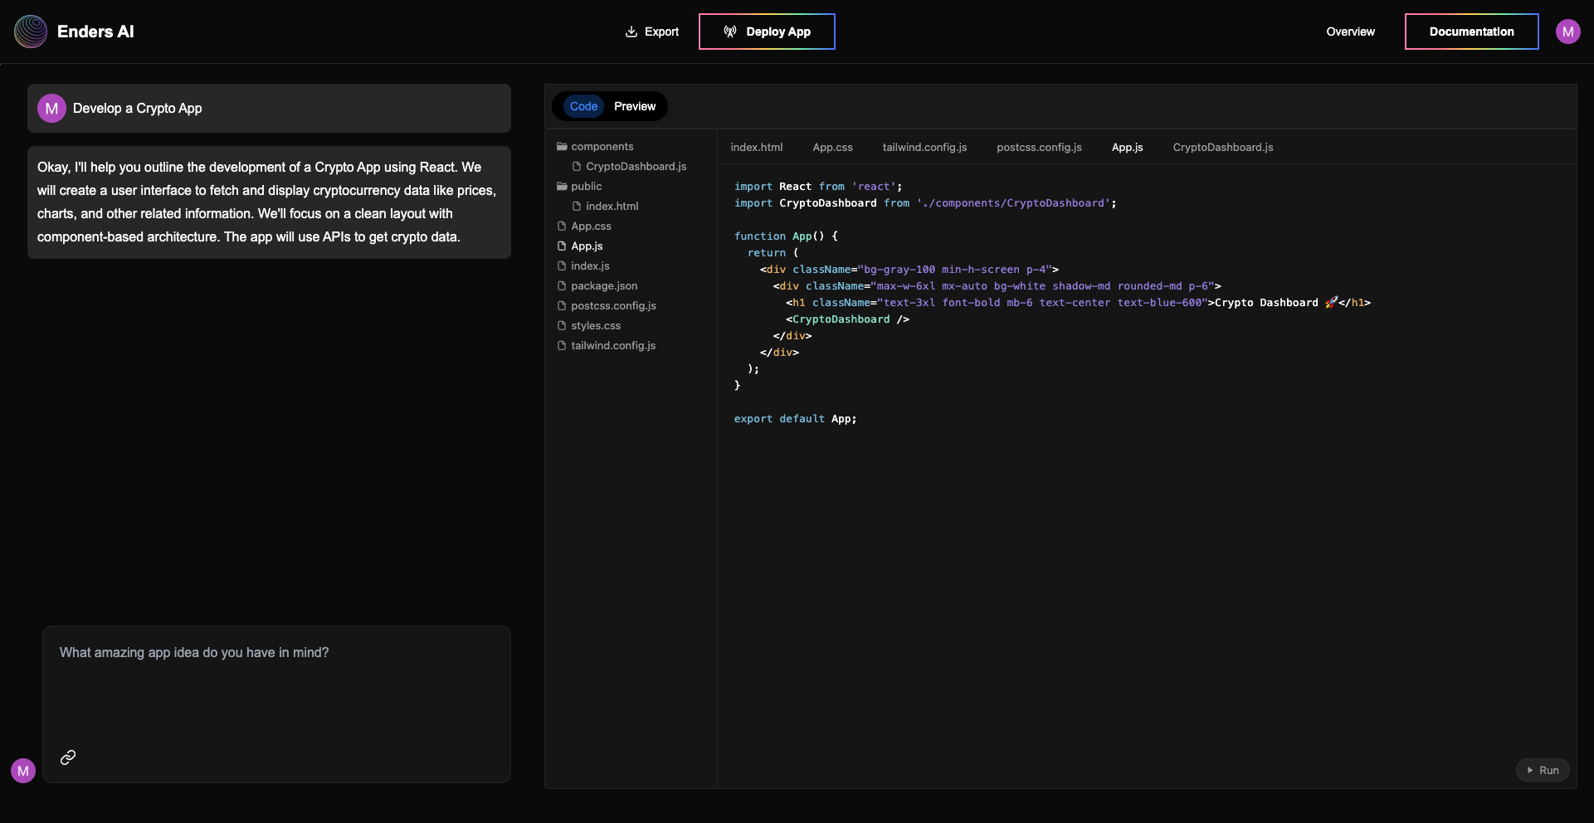
Task: Select styles.css in the file tree
Action: [595, 326]
